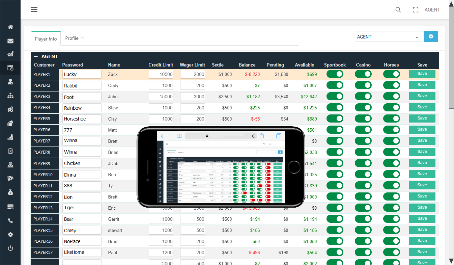Open the money bag icon in the sidebar
Screen dimensions: 454x265
pyautogui.click(x=10, y=192)
